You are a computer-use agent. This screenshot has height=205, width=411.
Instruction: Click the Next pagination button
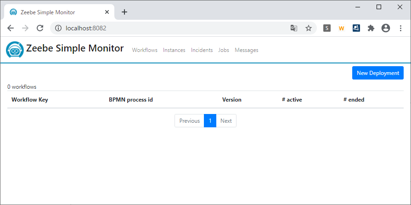226,121
